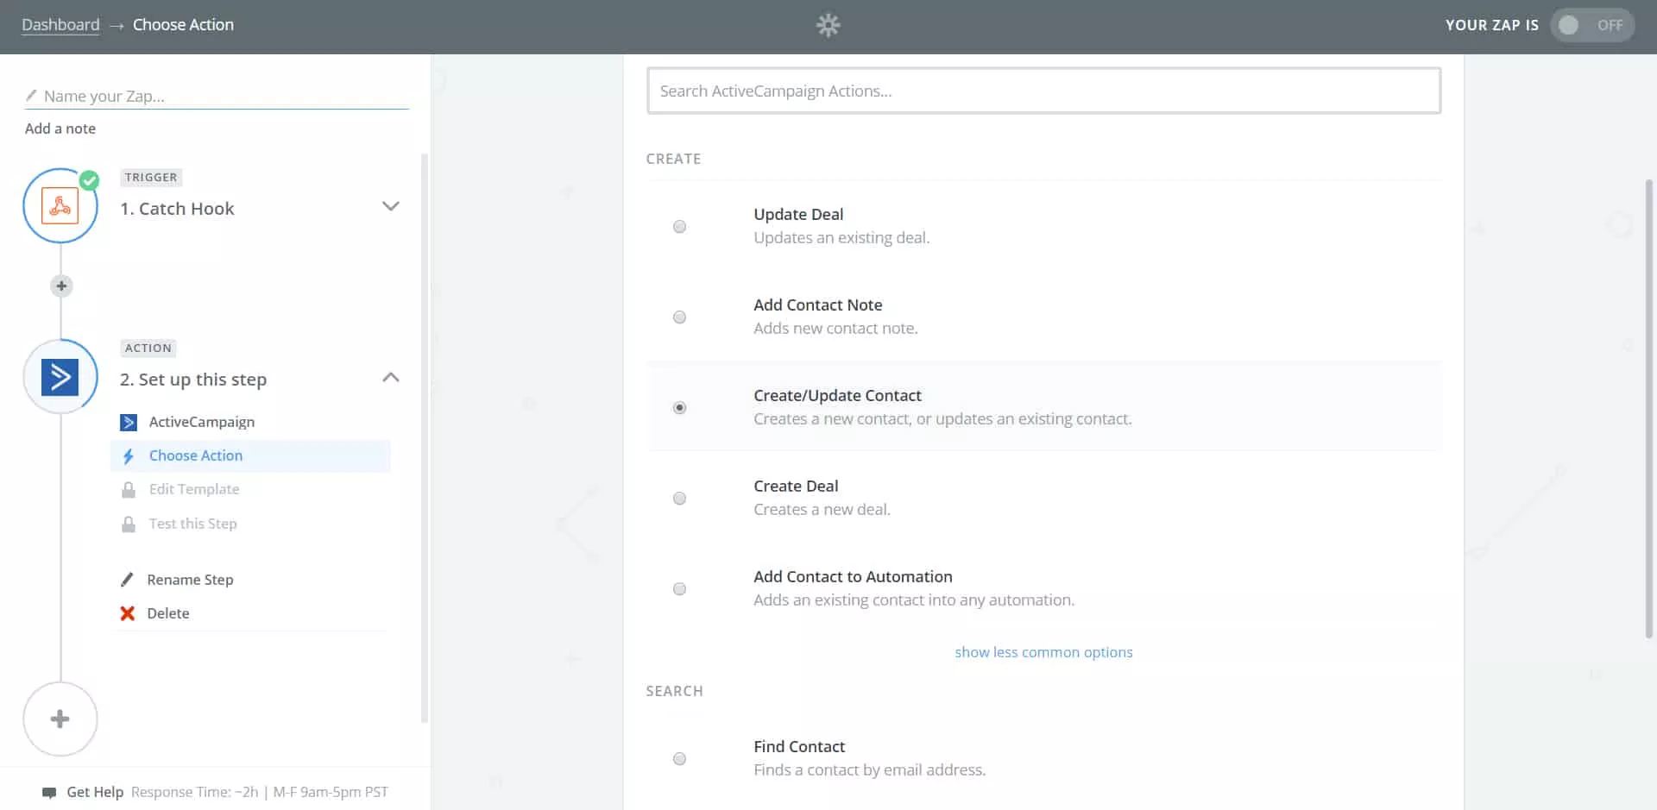Collapse the Set up this step section
This screenshot has width=1657, height=810.
[391, 377]
